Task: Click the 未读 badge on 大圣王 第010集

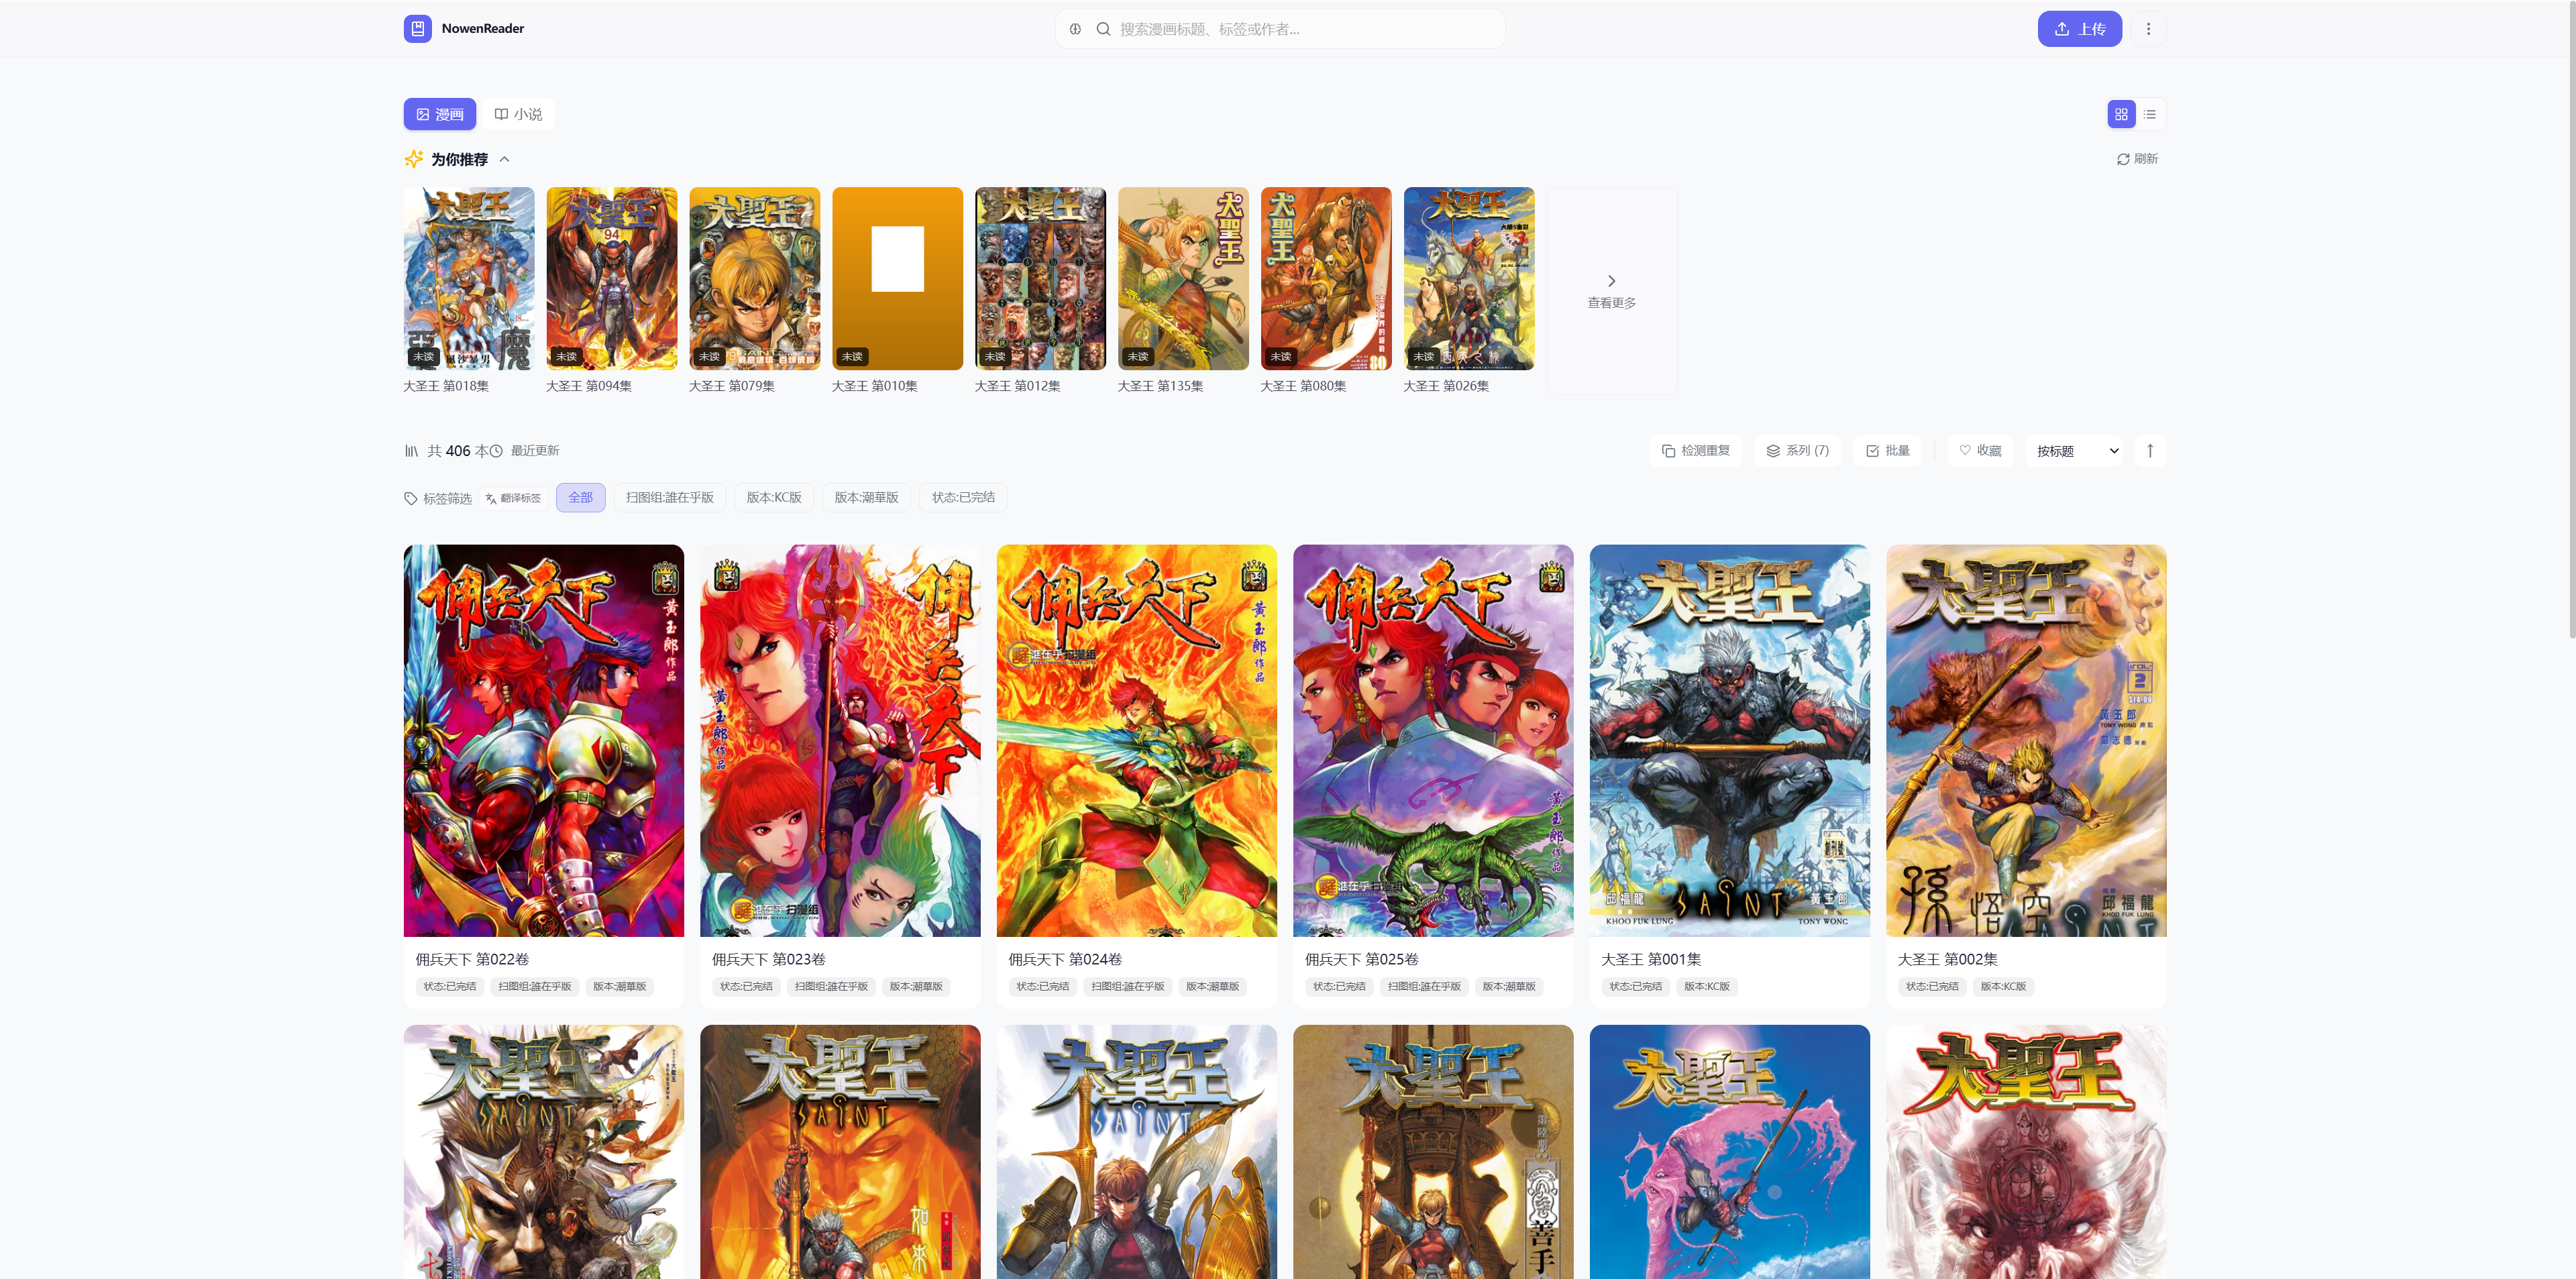Action: (x=853, y=357)
